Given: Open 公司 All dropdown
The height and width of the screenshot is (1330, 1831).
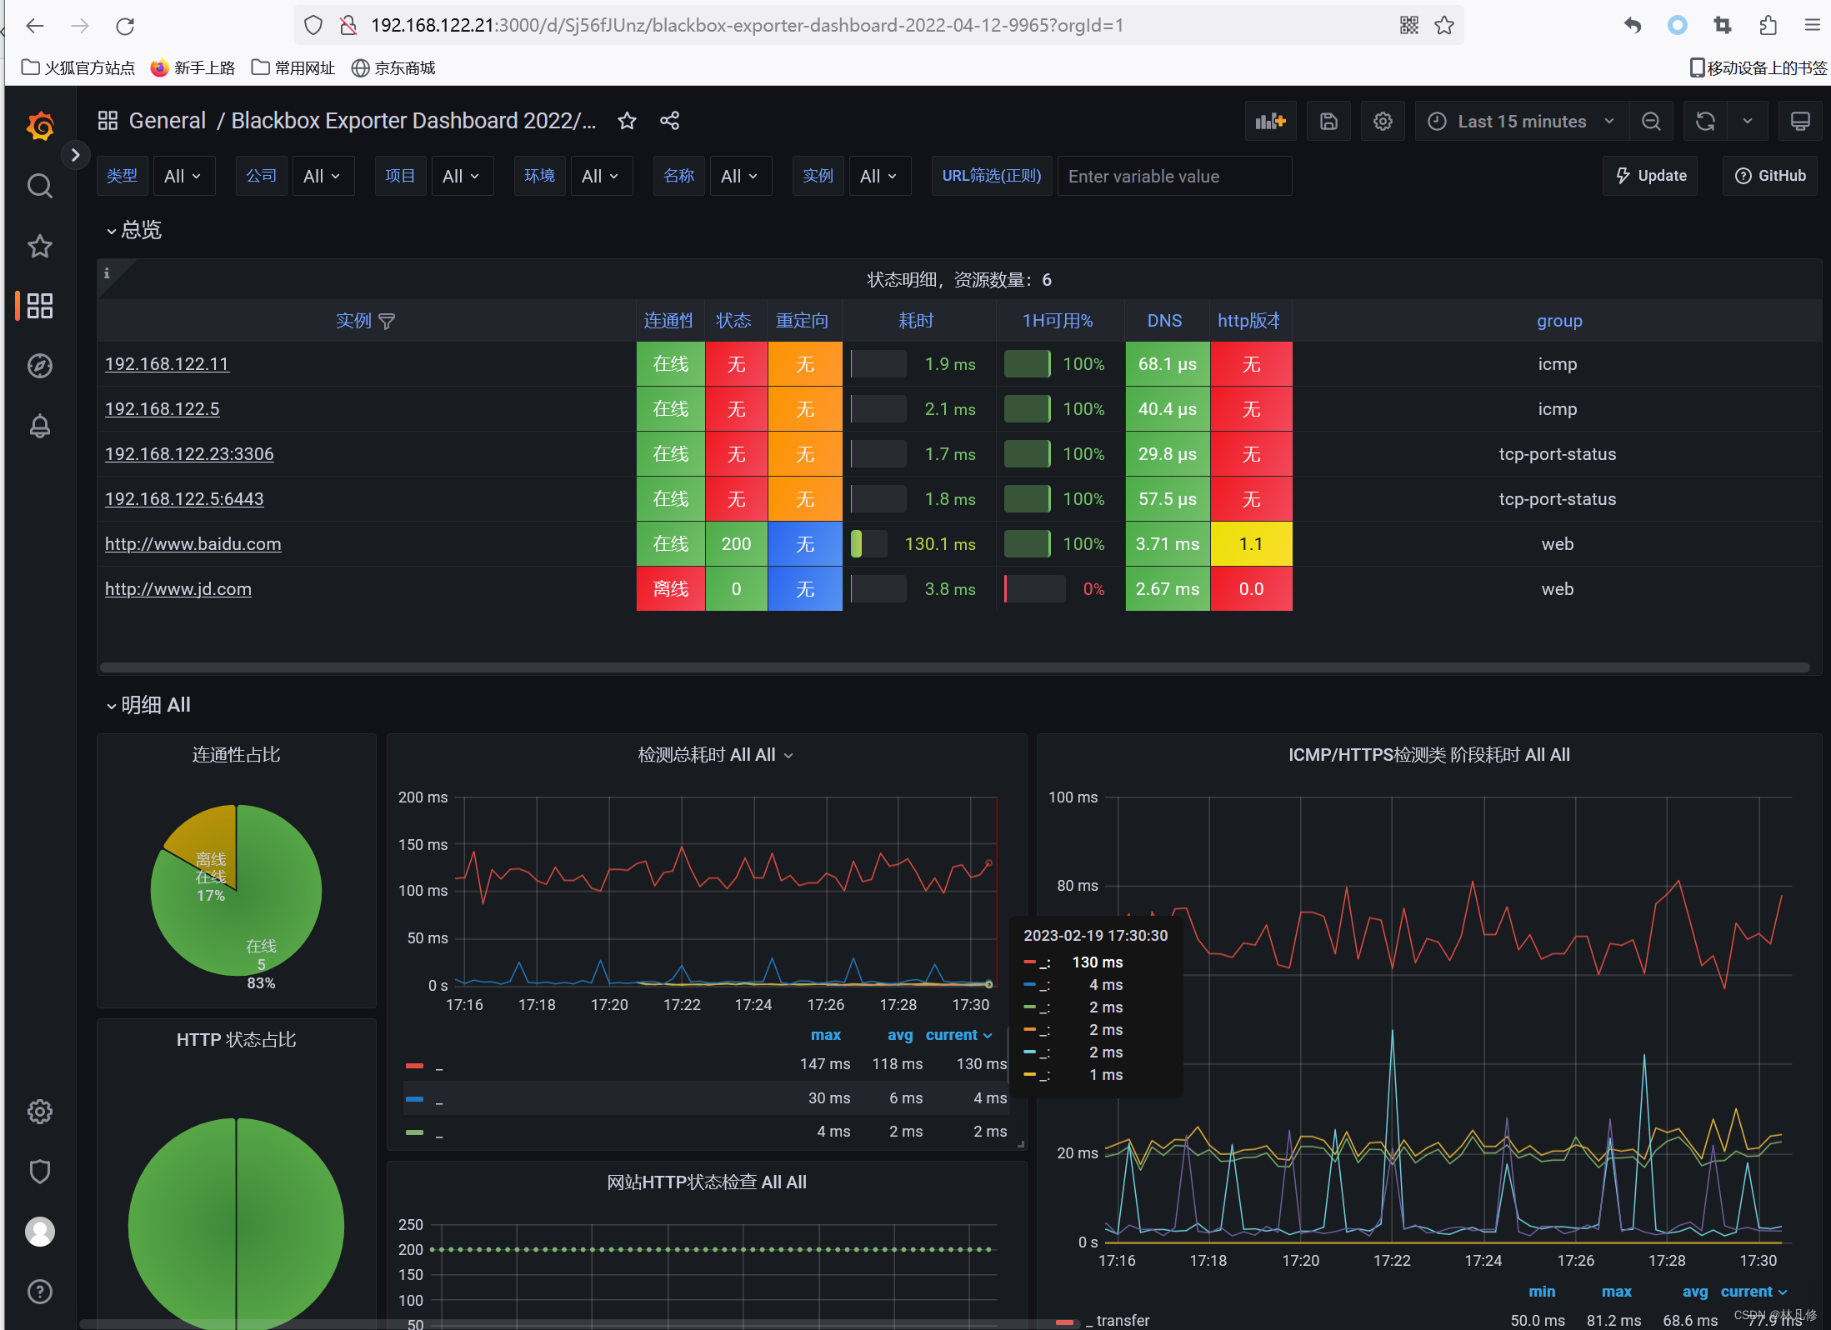Looking at the screenshot, I should (323, 176).
